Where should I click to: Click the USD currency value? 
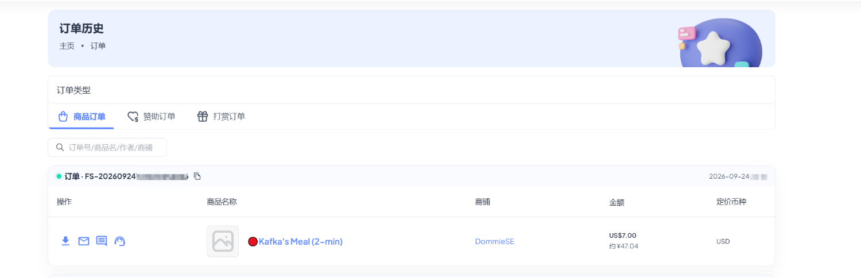(723, 242)
